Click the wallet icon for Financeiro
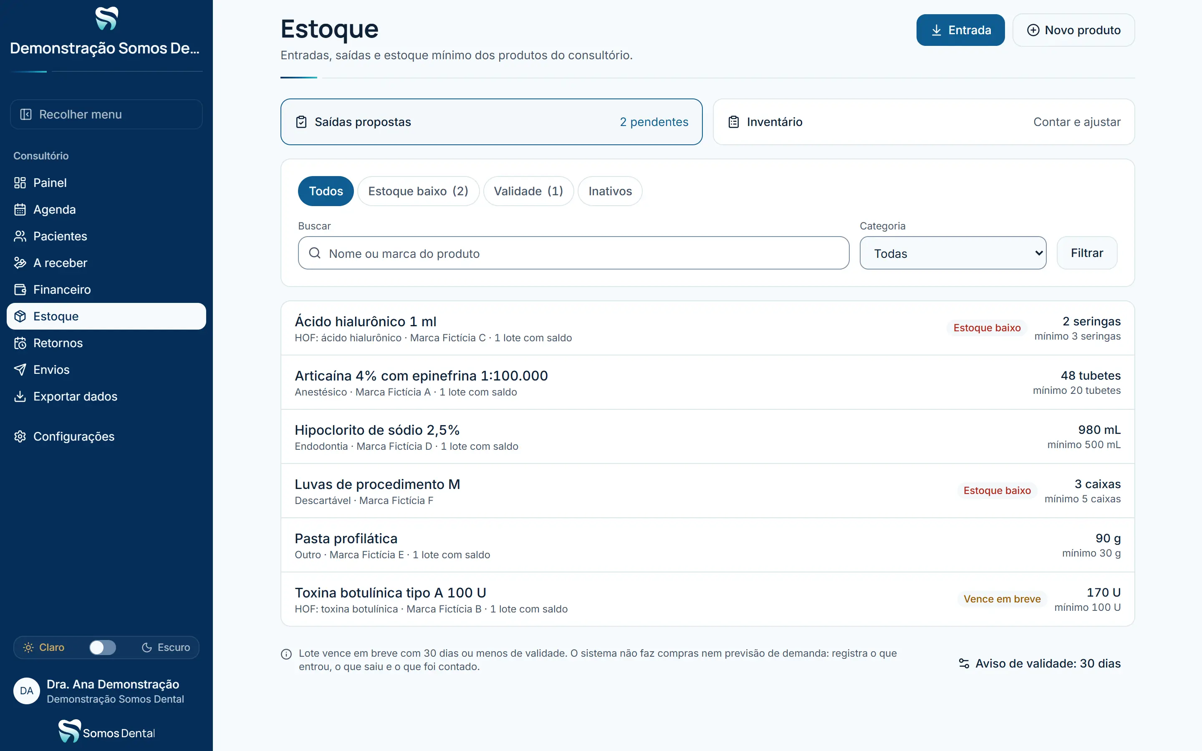Image resolution: width=1202 pixels, height=751 pixels. [x=20, y=290]
